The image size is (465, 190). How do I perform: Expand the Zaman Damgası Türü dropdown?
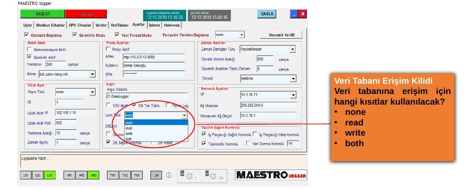point(293,49)
